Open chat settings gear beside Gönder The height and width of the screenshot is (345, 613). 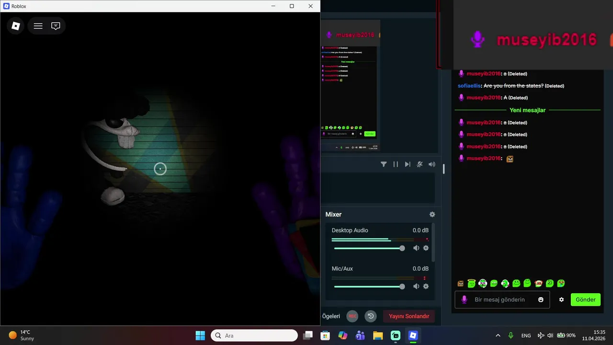[x=561, y=299]
